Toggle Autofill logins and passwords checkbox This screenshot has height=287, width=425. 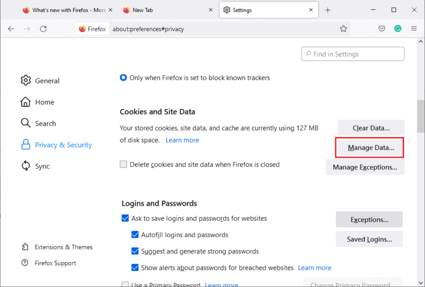135,235
